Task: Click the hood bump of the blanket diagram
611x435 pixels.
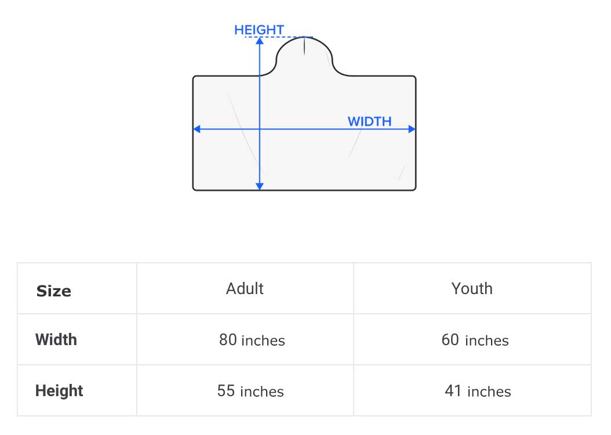Action: pyautogui.click(x=304, y=56)
